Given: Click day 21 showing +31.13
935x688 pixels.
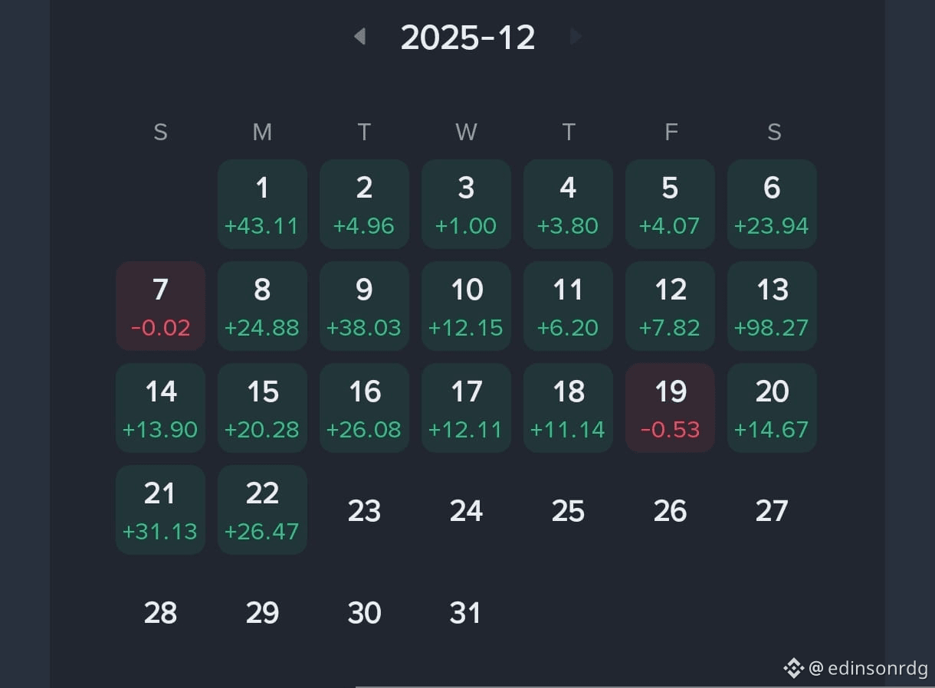Looking at the screenshot, I should coord(160,509).
